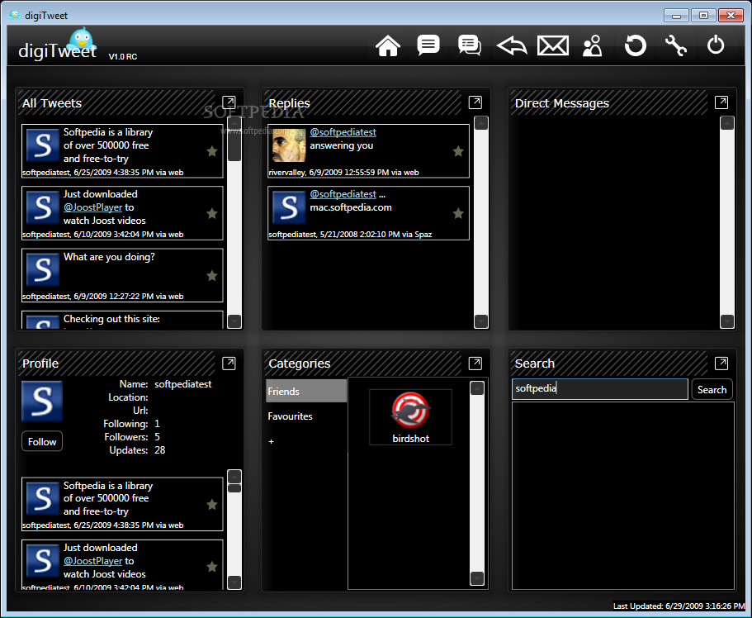Image resolution: width=752 pixels, height=618 pixels.
Task: Pop out the Profile panel
Action: pos(229,364)
